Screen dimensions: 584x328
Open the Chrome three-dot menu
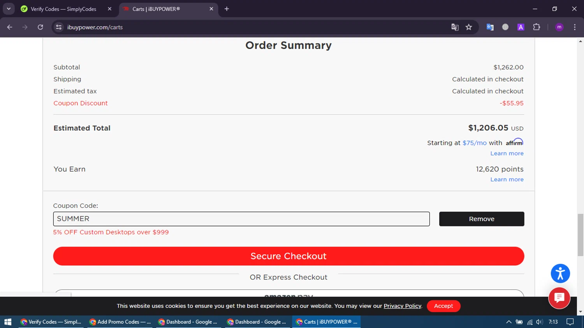tap(575, 27)
